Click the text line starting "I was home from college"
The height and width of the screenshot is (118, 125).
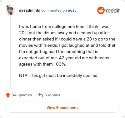[x=64, y=26]
